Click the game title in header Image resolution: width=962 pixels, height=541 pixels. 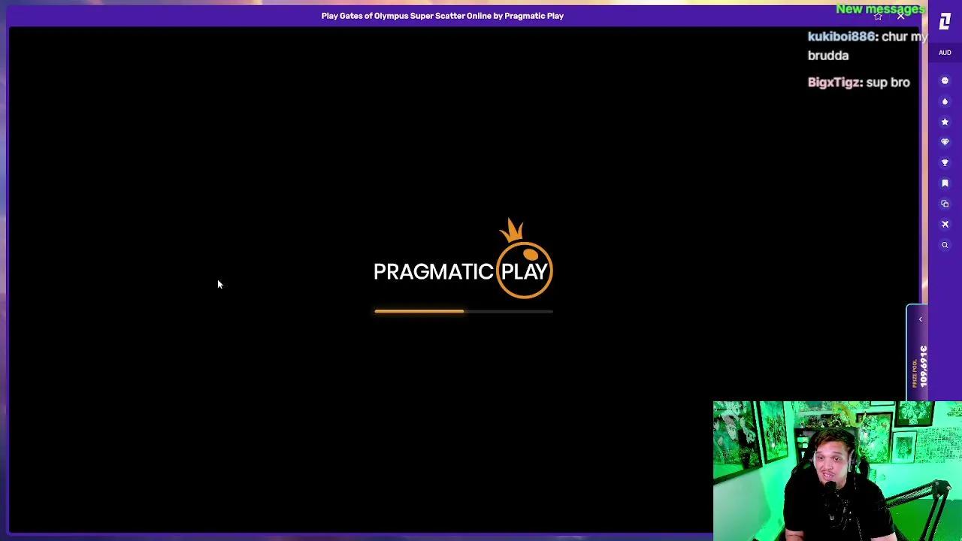pos(443,16)
